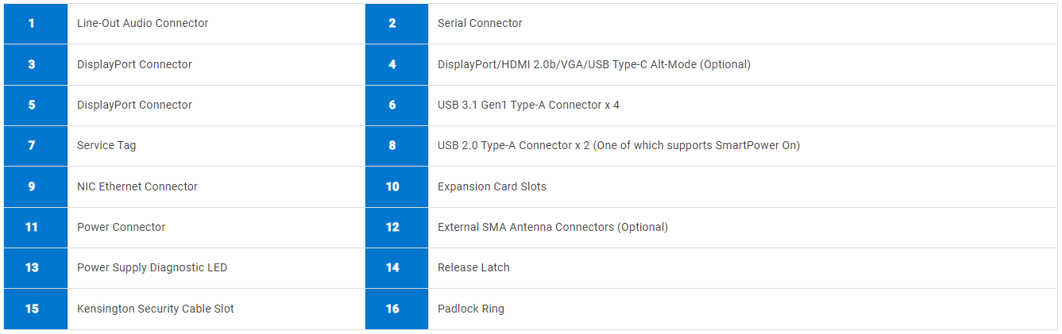Click the Power Supply Diagnostic LED label

[x=152, y=268]
